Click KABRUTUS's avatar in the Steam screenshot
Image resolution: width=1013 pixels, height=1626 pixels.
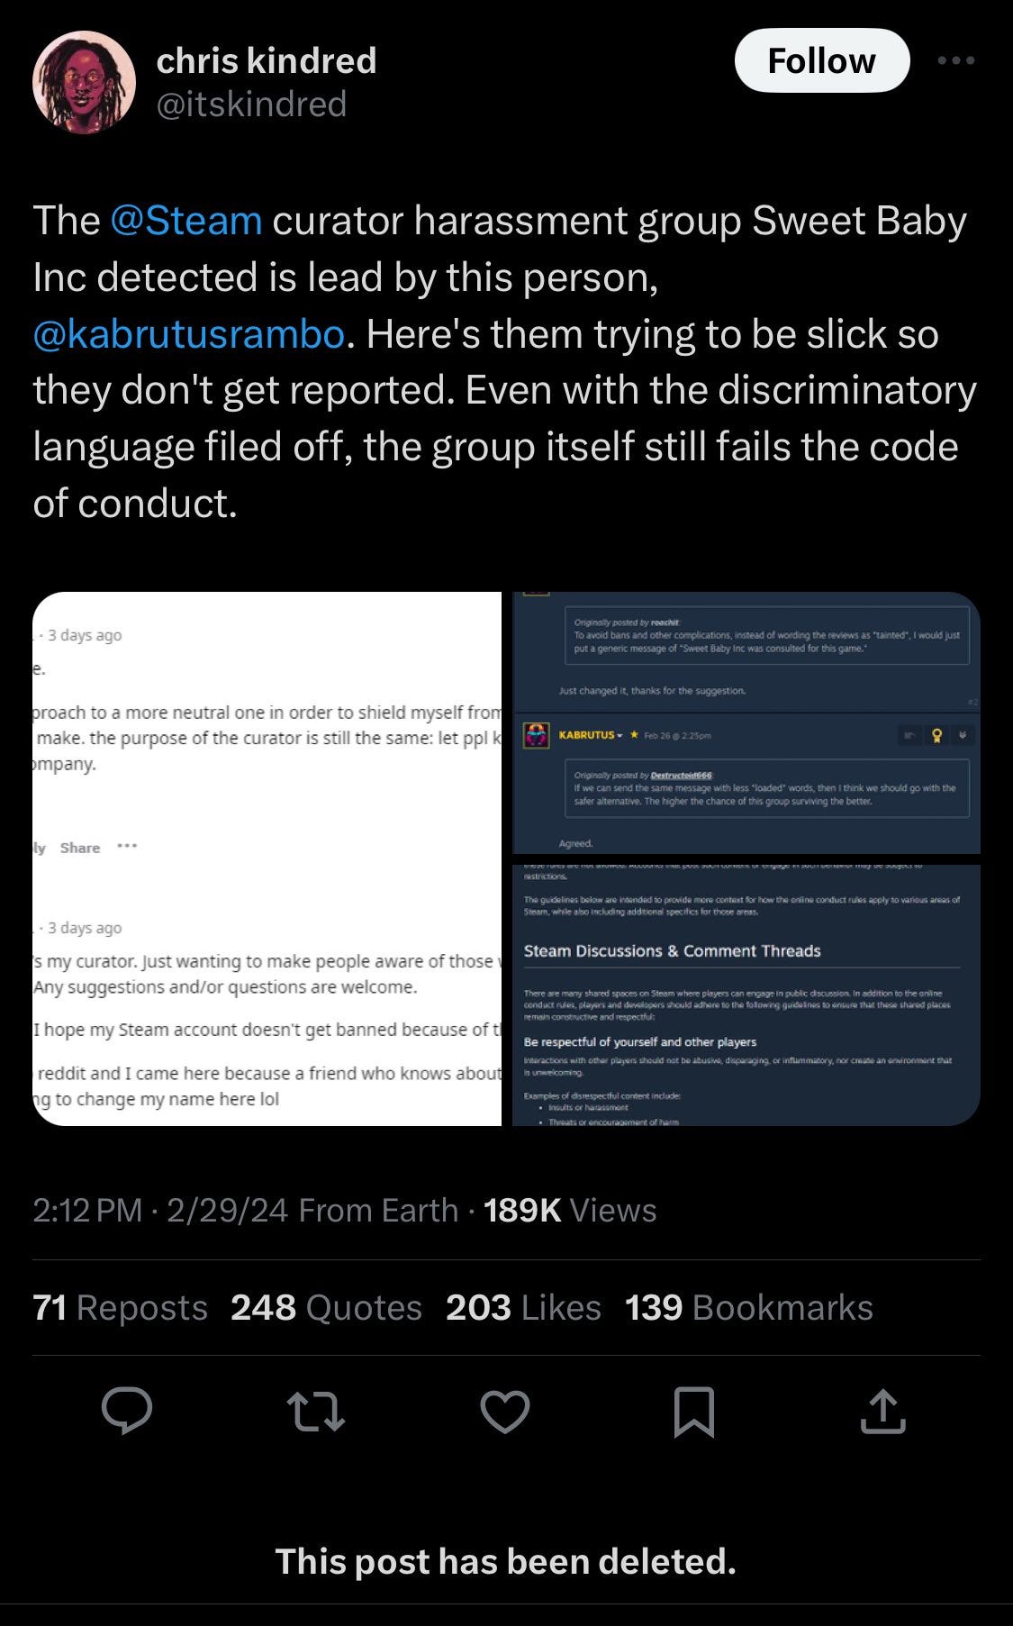(x=535, y=735)
